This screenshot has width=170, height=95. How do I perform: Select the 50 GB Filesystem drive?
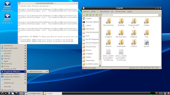point(91,43)
